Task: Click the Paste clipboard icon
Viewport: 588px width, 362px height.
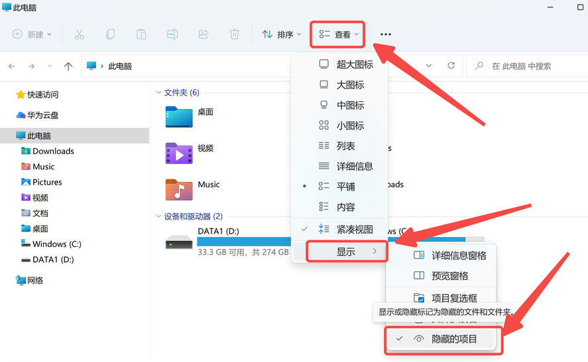Action: [x=141, y=34]
